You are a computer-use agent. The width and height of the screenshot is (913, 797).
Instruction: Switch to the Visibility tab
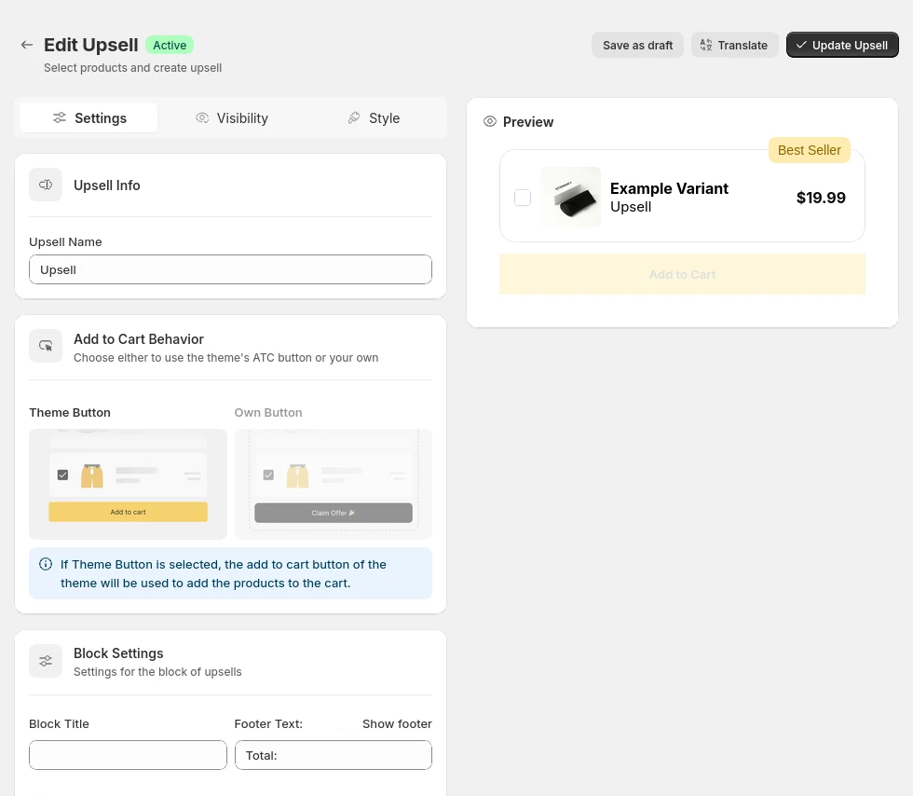pos(232,117)
